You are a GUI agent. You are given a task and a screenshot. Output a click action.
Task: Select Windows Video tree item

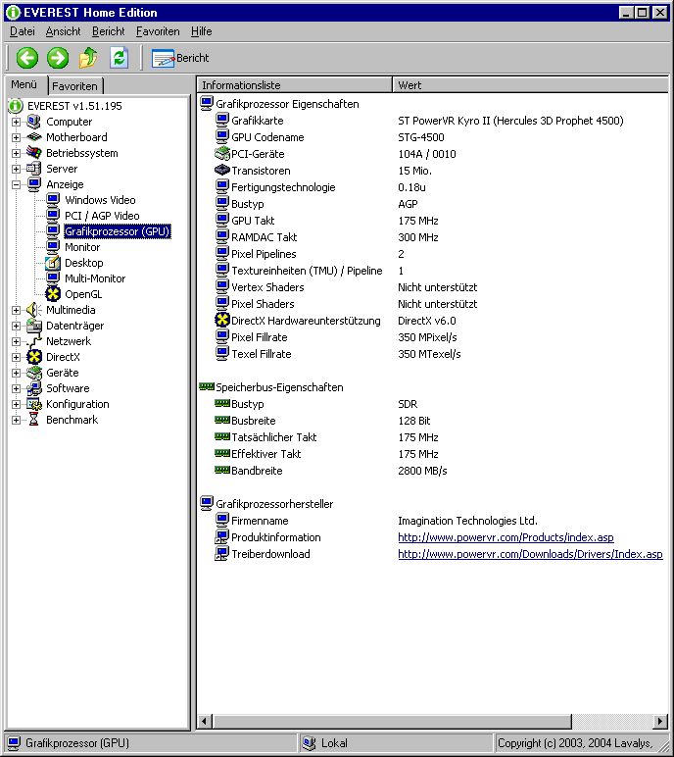click(x=100, y=200)
